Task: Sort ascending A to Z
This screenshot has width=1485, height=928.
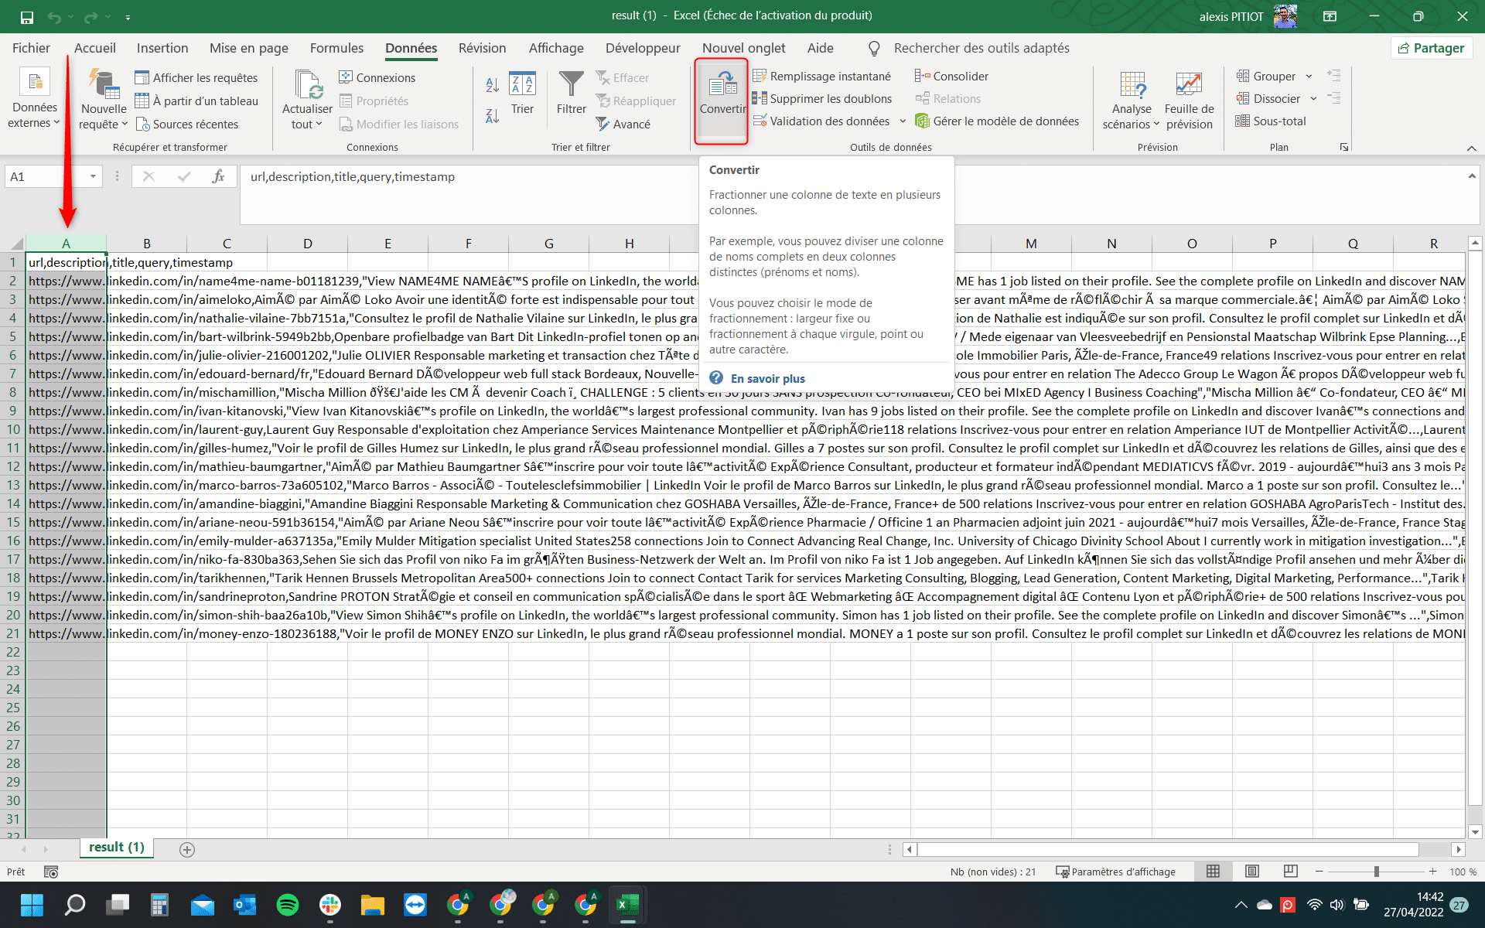Action: point(492,85)
